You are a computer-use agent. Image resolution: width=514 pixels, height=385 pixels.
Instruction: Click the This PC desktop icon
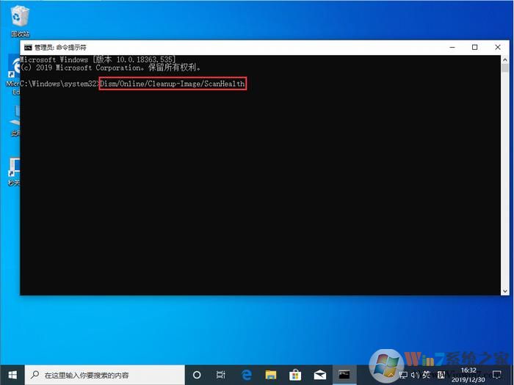(x=15, y=121)
